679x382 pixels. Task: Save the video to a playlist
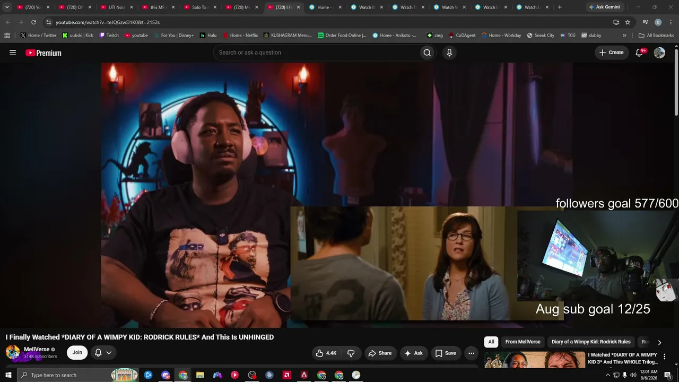446,353
